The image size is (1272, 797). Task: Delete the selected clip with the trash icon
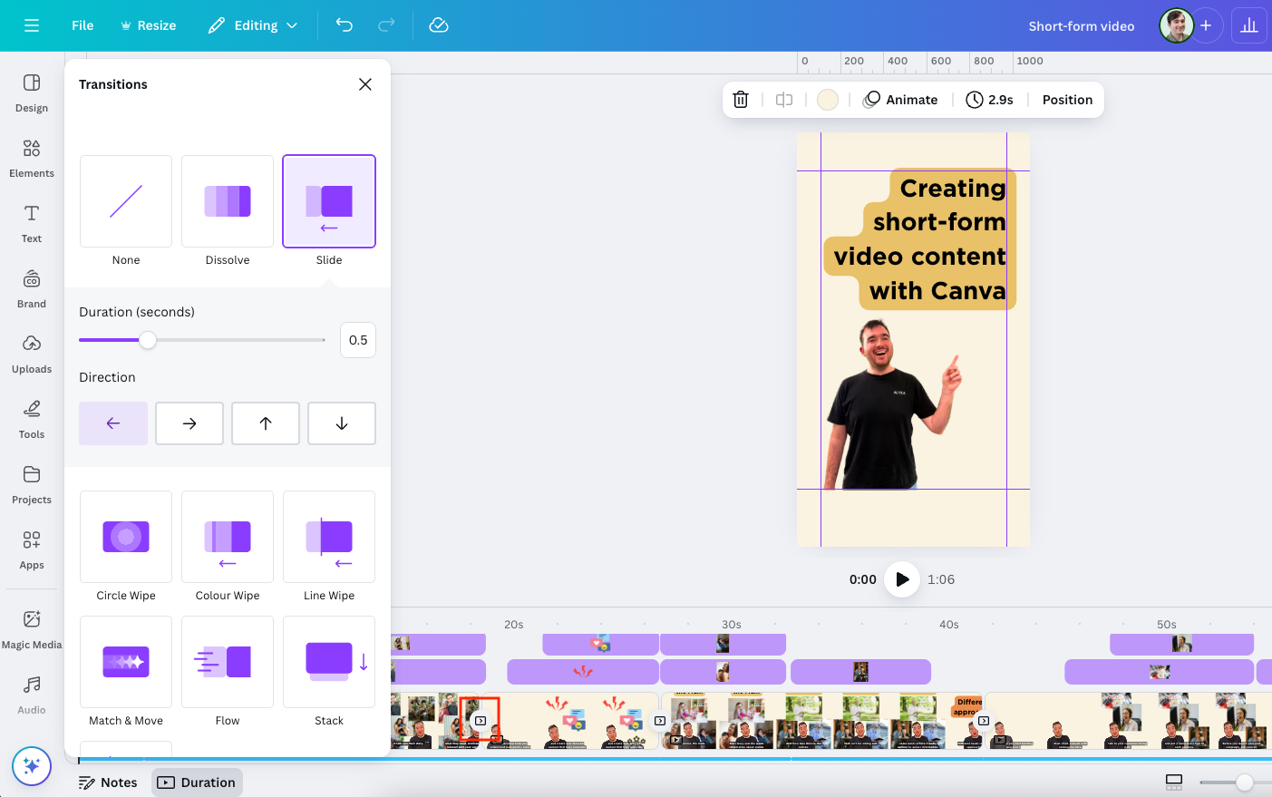(x=740, y=100)
